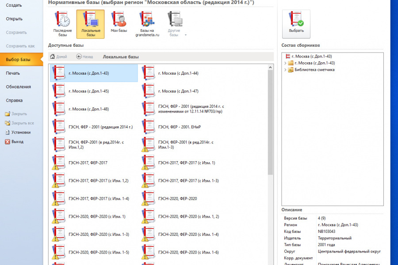Select root tree item г. Москва (с Доп.1-43)
The width and height of the screenshot is (398, 265).
coord(312,56)
